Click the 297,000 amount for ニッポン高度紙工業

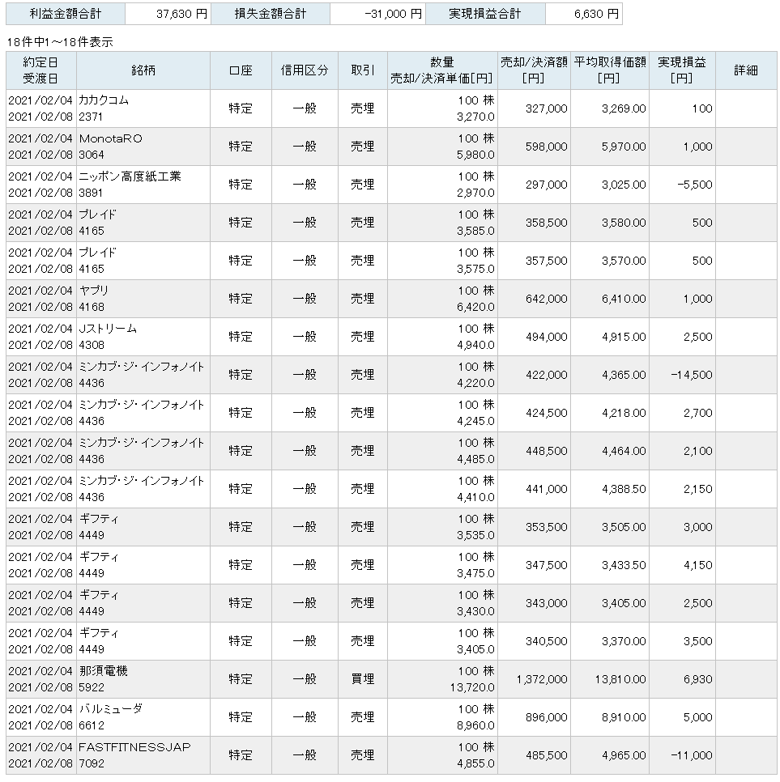pos(547,185)
